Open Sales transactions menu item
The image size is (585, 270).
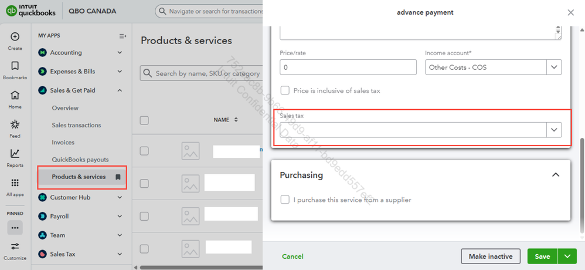(76, 125)
